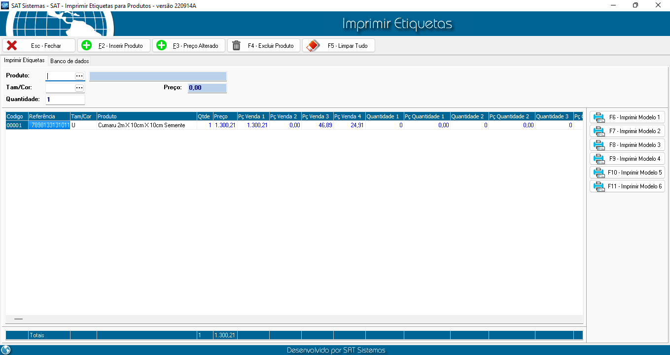The height and width of the screenshot is (355, 670).
Task: Click printer icon for Imprimir Modelo 1
Action: tap(599, 117)
